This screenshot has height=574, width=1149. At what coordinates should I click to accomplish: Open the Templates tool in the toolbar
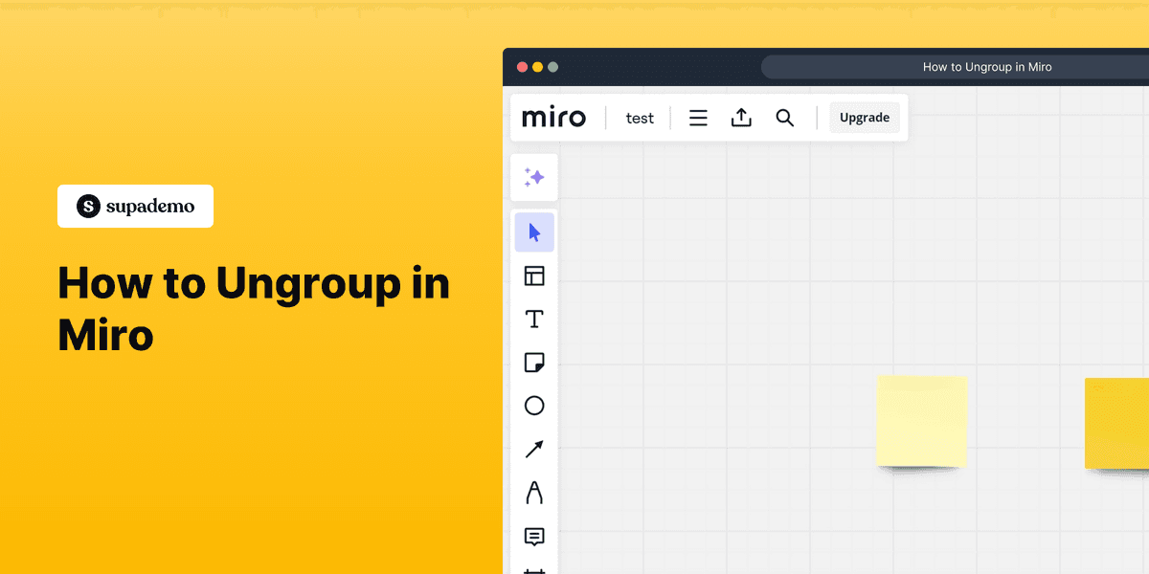[x=533, y=276]
